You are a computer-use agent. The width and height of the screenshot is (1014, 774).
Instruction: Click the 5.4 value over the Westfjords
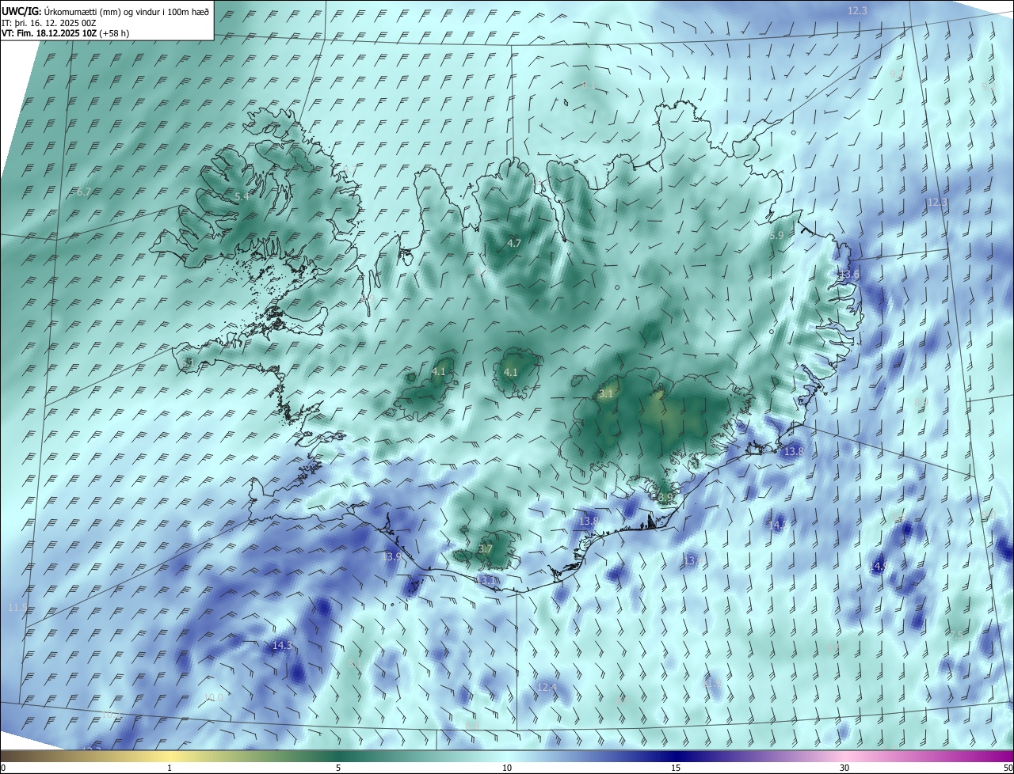[242, 196]
